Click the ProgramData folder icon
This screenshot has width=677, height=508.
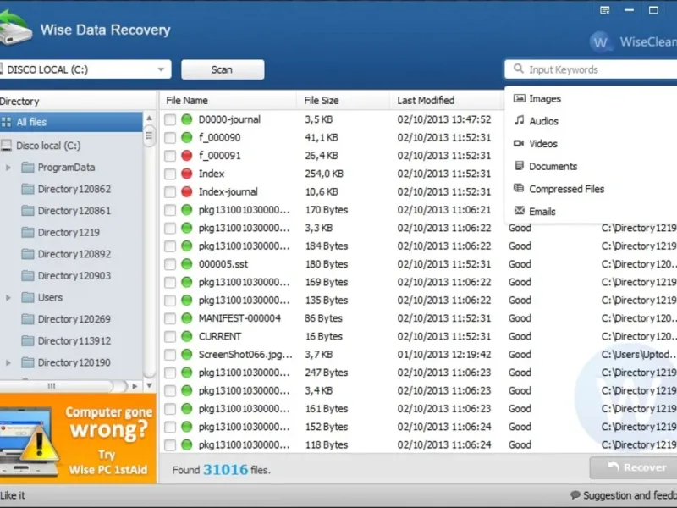point(28,167)
